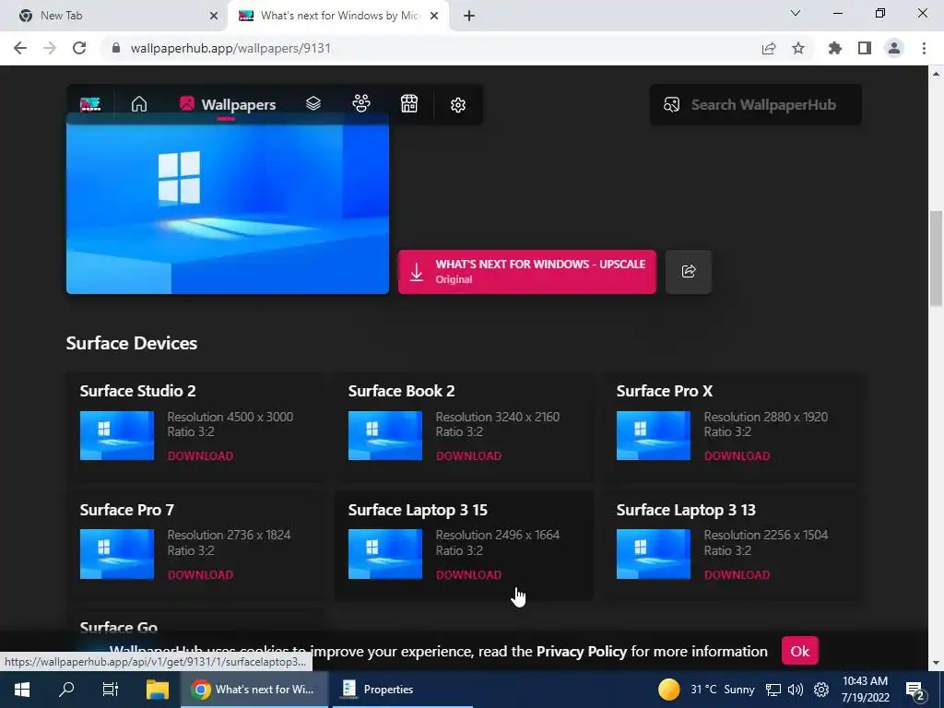Click the Surface Laptop 3 13 thumbnail

point(654,554)
